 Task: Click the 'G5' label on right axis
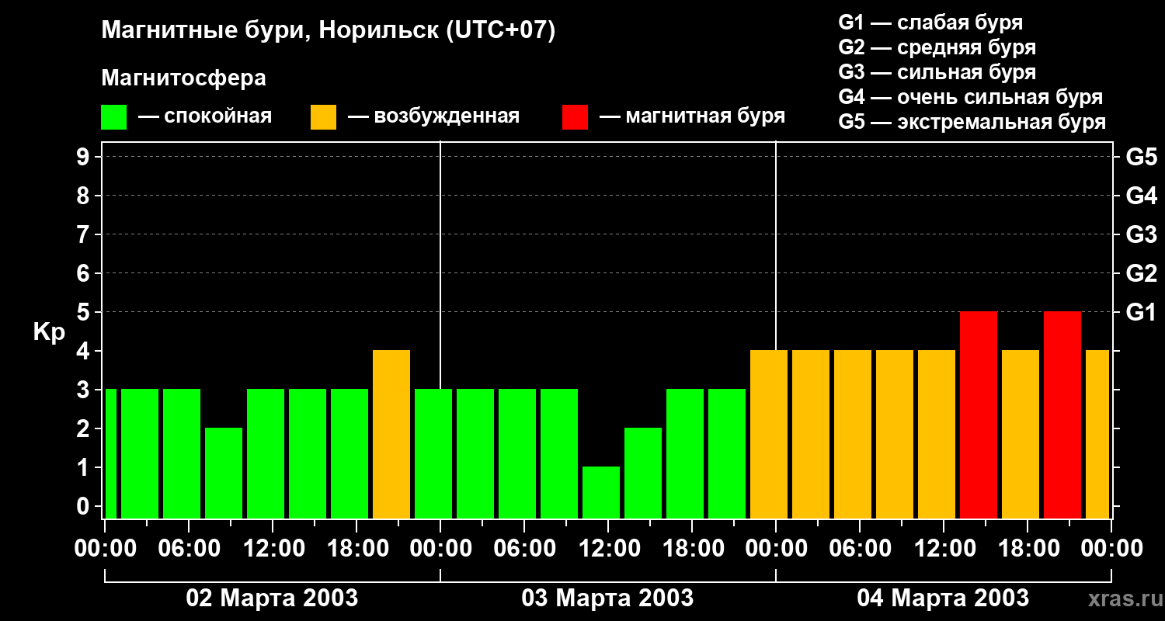pos(1141,157)
